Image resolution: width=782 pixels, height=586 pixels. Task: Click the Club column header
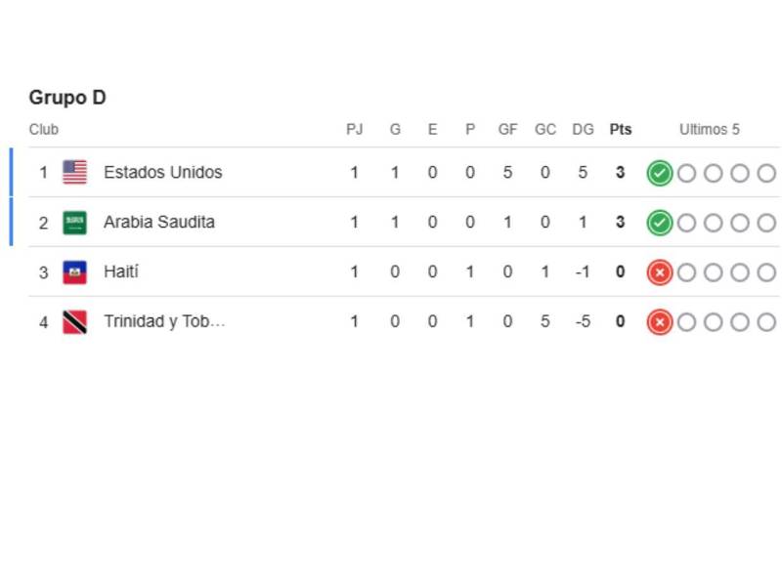pos(44,130)
